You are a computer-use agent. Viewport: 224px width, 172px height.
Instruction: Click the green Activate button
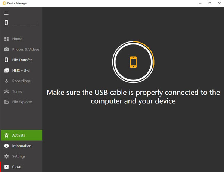[21, 135]
